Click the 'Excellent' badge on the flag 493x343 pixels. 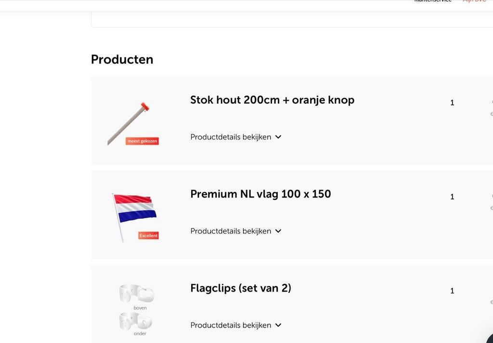pos(148,236)
